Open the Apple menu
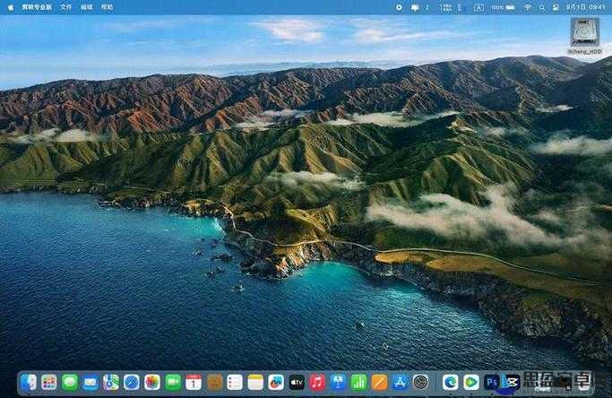Viewport: 612px width, 398px height. click(11, 7)
